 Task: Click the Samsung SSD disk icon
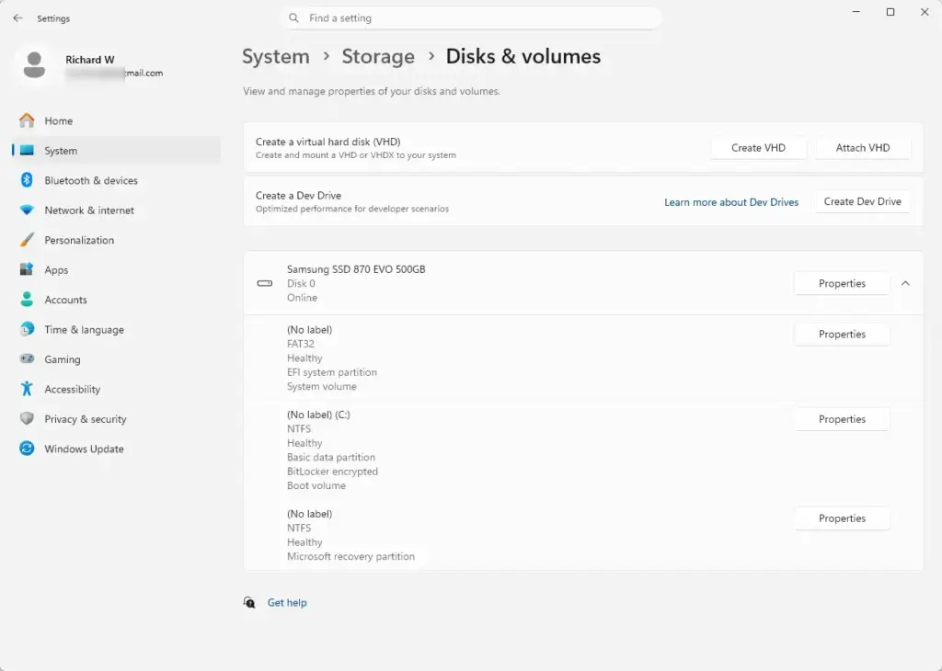tap(265, 283)
